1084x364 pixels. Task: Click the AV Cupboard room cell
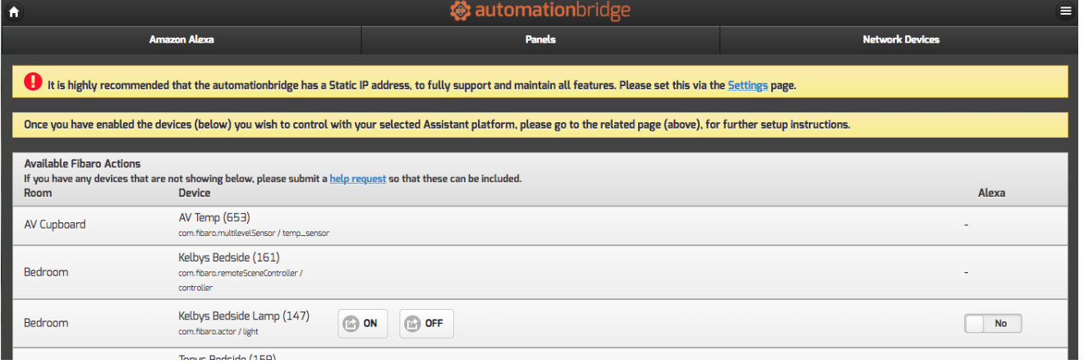coord(55,225)
